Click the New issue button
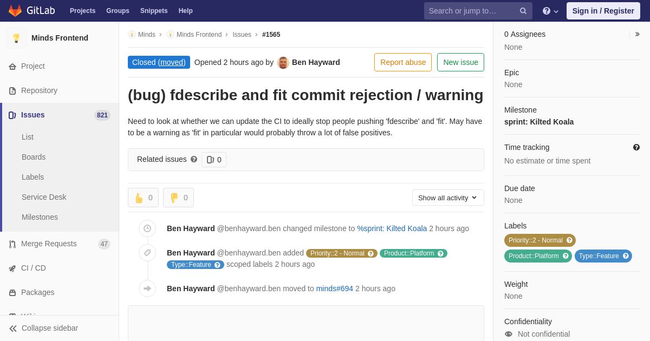Image resolution: width=650 pixels, height=341 pixels. 460,62
